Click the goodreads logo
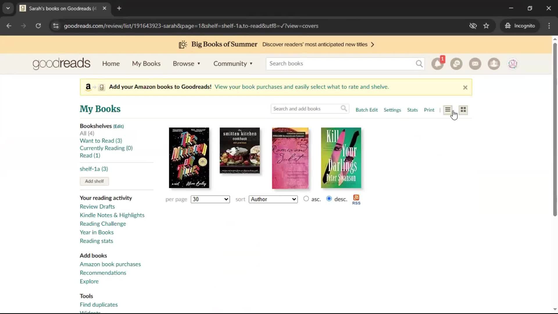This screenshot has height=314, width=558. click(x=61, y=64)
